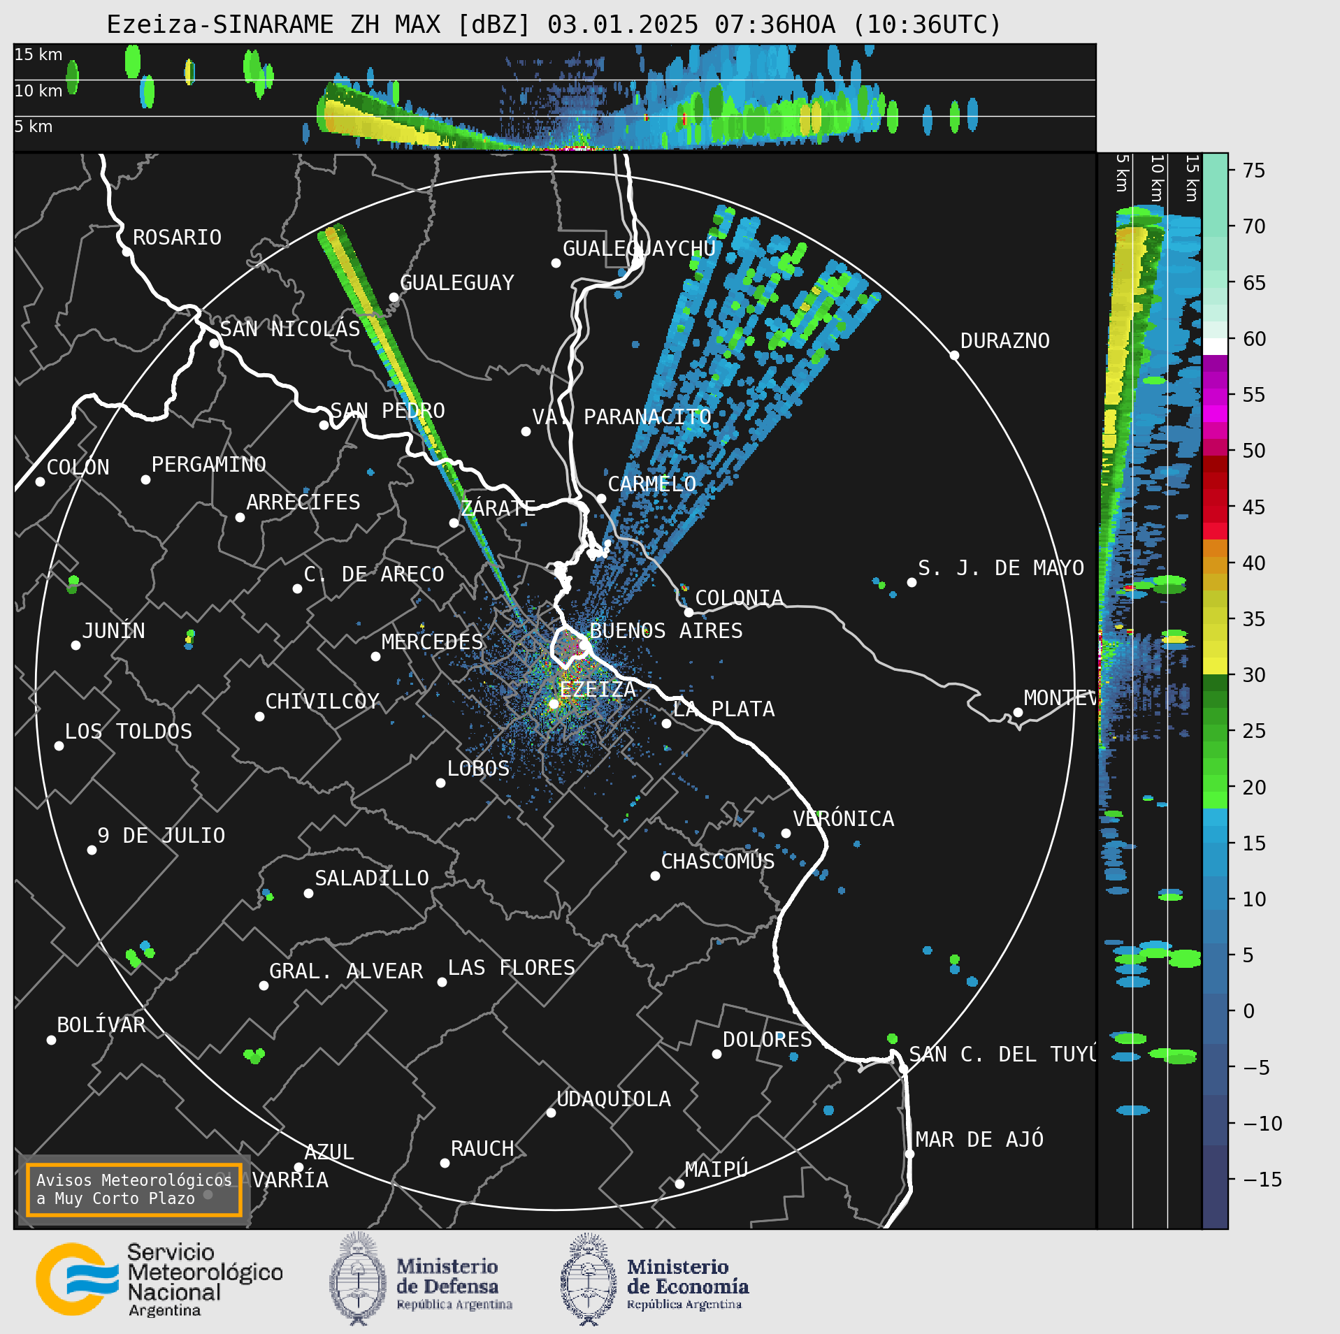Viewport: 1340px width, 1334px height.
Task: Click the radar title with timestamp text
Action: (x=554, y=24)
